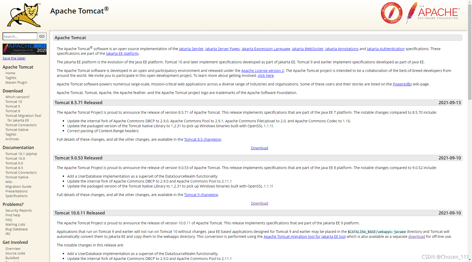
Task: Open the PoweredBy wiki link
Action: tap(402, 84)
